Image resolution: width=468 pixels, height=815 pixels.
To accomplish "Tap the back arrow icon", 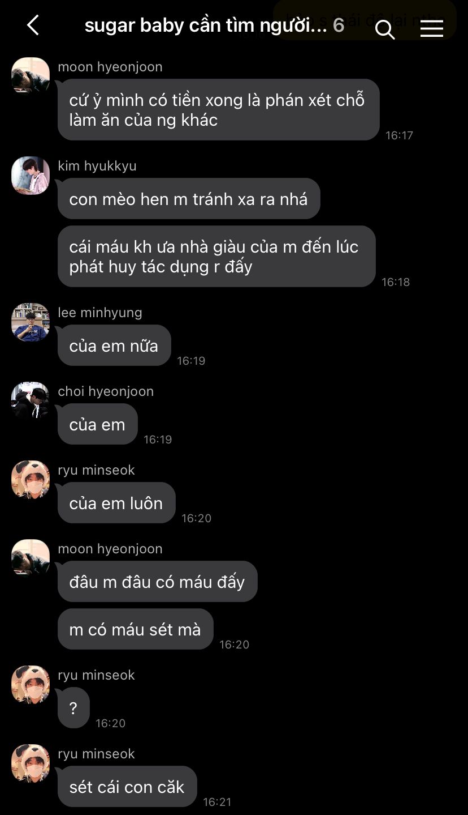I will pyautogui.click(x=33, y=25).
